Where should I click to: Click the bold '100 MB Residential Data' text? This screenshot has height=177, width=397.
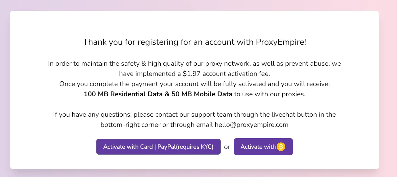tap(123, 94)
